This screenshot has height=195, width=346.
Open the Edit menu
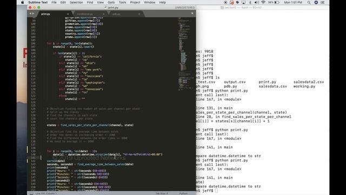[63, 2]
